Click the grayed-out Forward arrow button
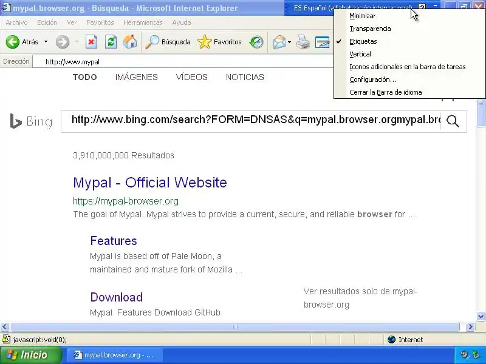 pos(63,42)
